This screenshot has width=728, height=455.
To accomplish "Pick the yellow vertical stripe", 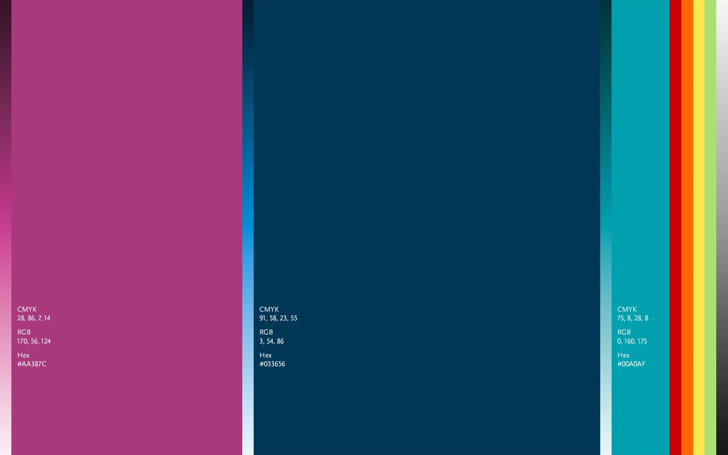I will [x=699, y=227].
